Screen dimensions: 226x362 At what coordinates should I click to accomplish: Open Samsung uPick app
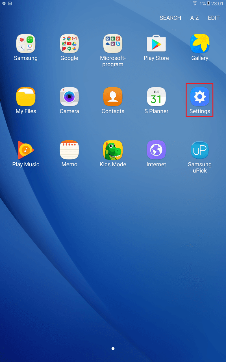(x=200, y=150)
